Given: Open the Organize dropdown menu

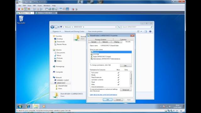Looking at the screenshot, I should click(57, 31).
